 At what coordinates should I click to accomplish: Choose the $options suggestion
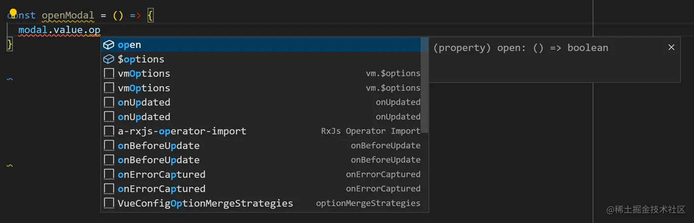[x=141, y=59]
